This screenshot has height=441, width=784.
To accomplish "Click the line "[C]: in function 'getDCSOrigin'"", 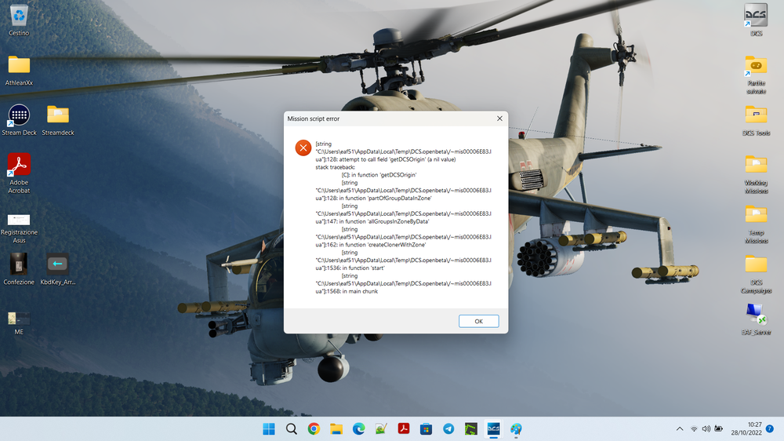I will (379, 175).
